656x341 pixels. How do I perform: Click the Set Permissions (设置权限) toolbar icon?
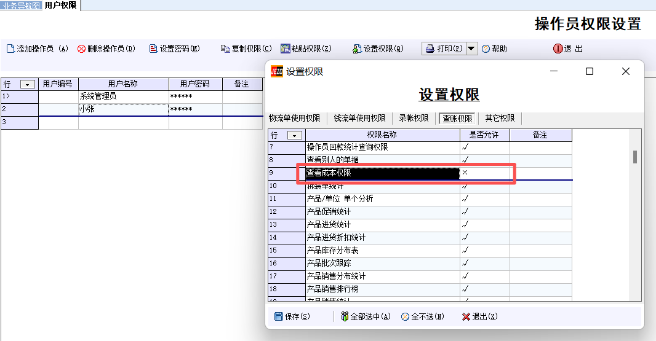pyautogui.click(x=357, y=49)
